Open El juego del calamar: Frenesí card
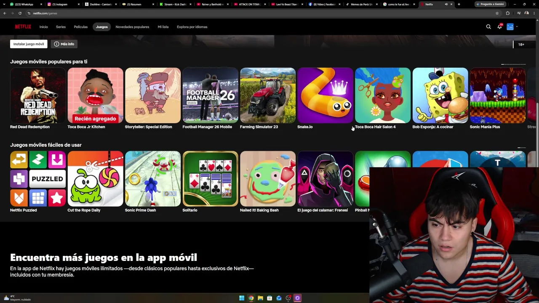 click(325, 178)
